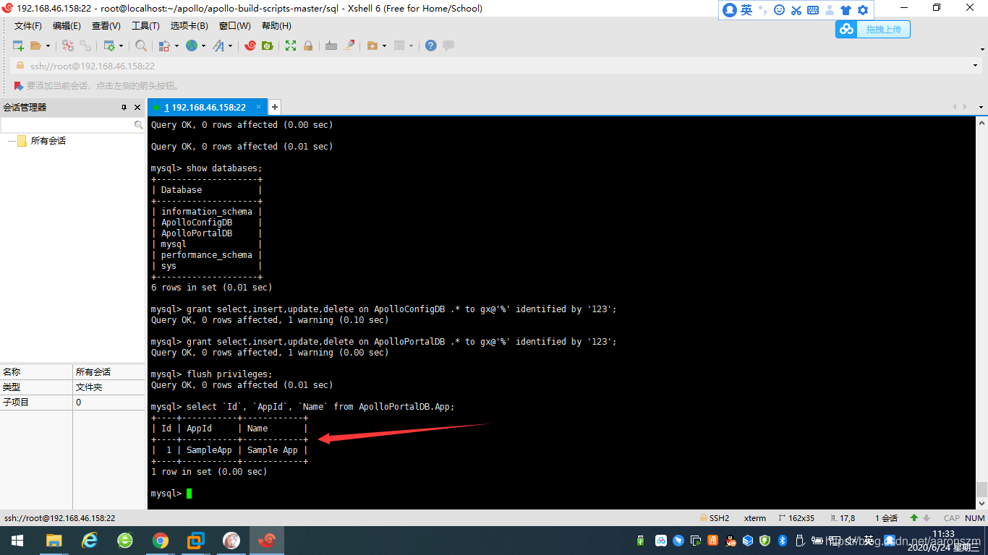Click the Bluetooth tray icon

(x=782, y=541)
